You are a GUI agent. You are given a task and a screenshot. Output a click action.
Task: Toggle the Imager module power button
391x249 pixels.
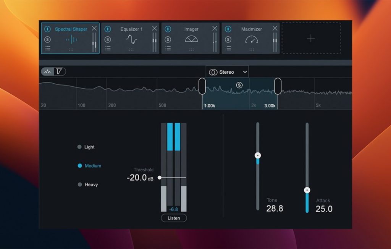168,28
